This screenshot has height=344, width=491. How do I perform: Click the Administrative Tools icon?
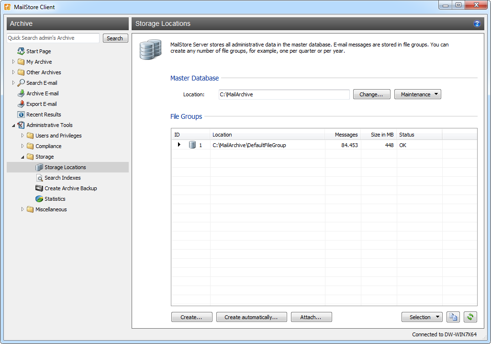tap(21, 125)
